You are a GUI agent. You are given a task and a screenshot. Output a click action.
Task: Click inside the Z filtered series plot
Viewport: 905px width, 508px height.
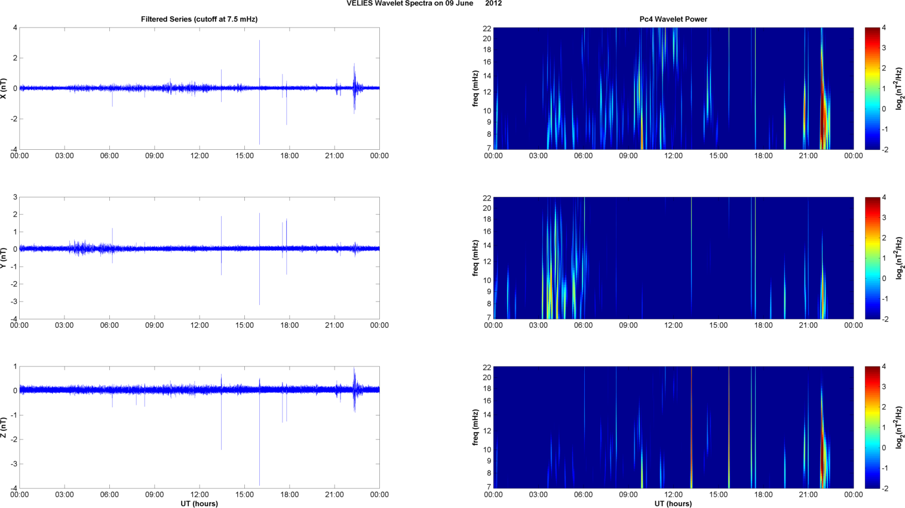click(x=200, y=427)
